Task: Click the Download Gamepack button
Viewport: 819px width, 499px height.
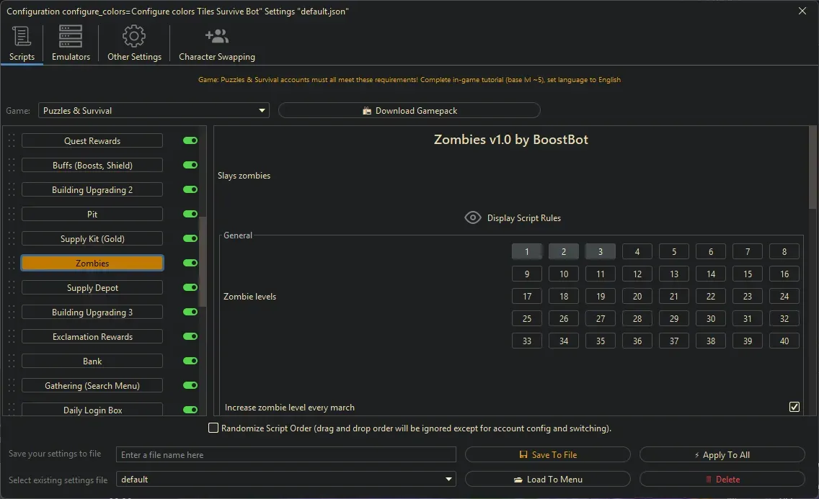Action: [409, 111]
